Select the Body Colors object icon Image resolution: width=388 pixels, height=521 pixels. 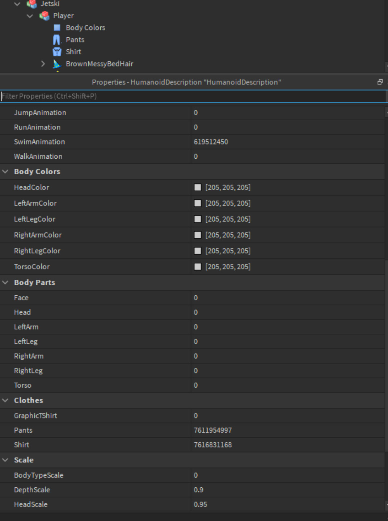click(x=57, y=28)
